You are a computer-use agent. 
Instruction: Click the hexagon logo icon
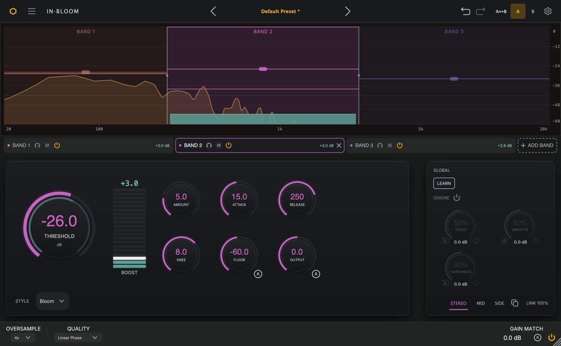13,11
